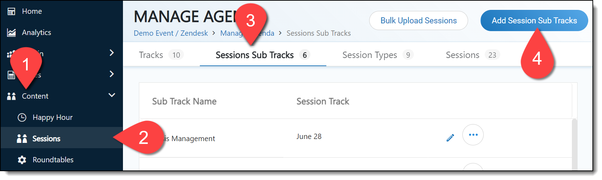This screenshot has width=602, height=180.
Task: Expand the sidebar chevron below Analytics
Action: point(112,53)
